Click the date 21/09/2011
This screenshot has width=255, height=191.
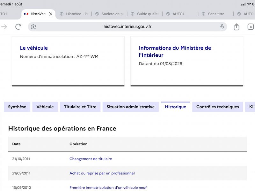point(21,173)
